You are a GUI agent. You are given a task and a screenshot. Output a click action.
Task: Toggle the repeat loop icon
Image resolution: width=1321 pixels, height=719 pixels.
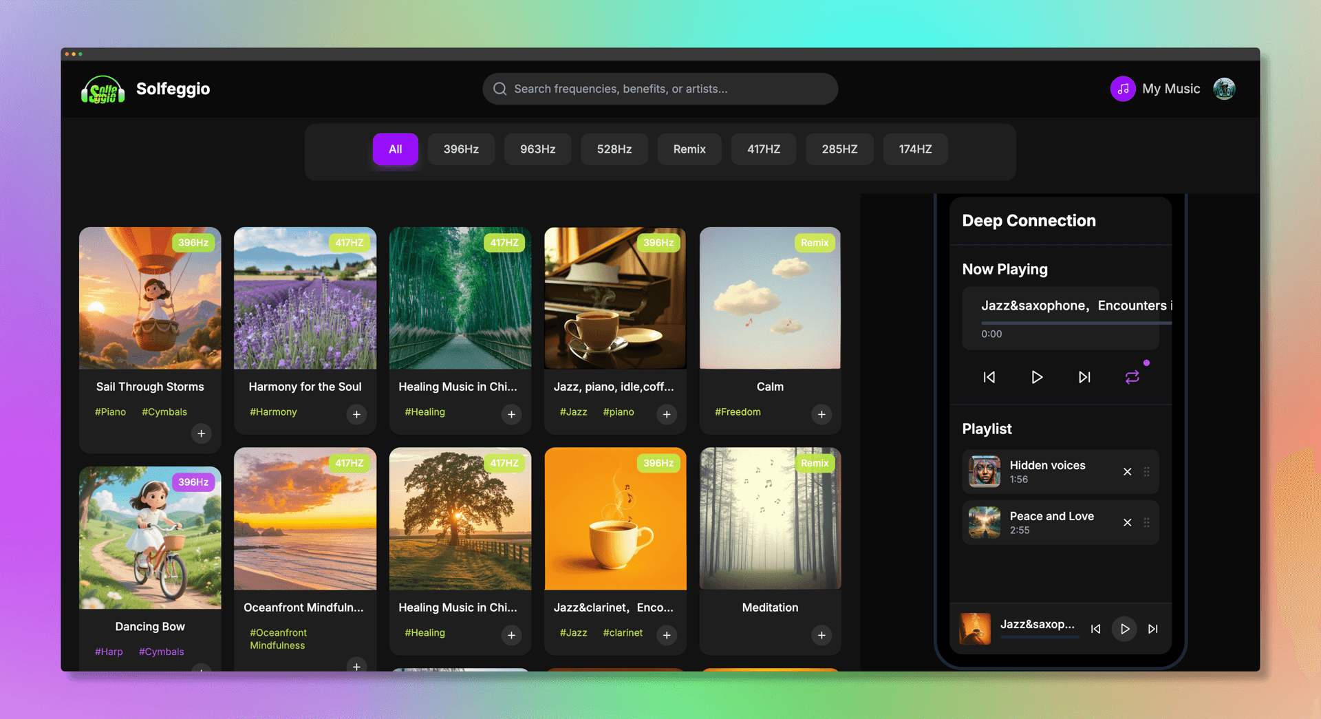[1132, 377]
